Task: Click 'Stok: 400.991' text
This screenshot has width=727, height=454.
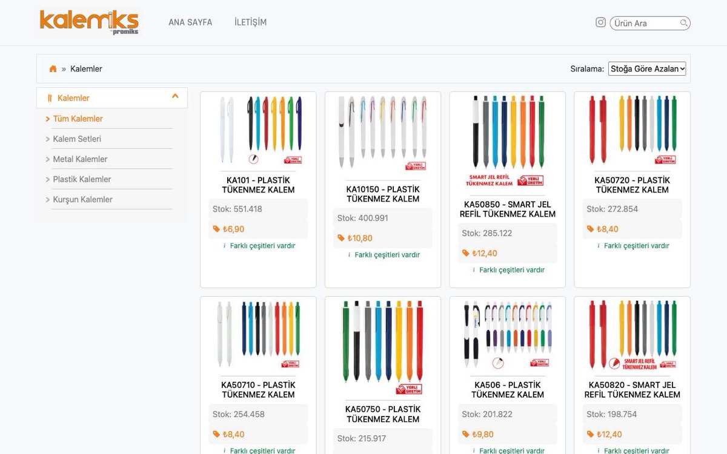Action: click(x=363, y=218)
